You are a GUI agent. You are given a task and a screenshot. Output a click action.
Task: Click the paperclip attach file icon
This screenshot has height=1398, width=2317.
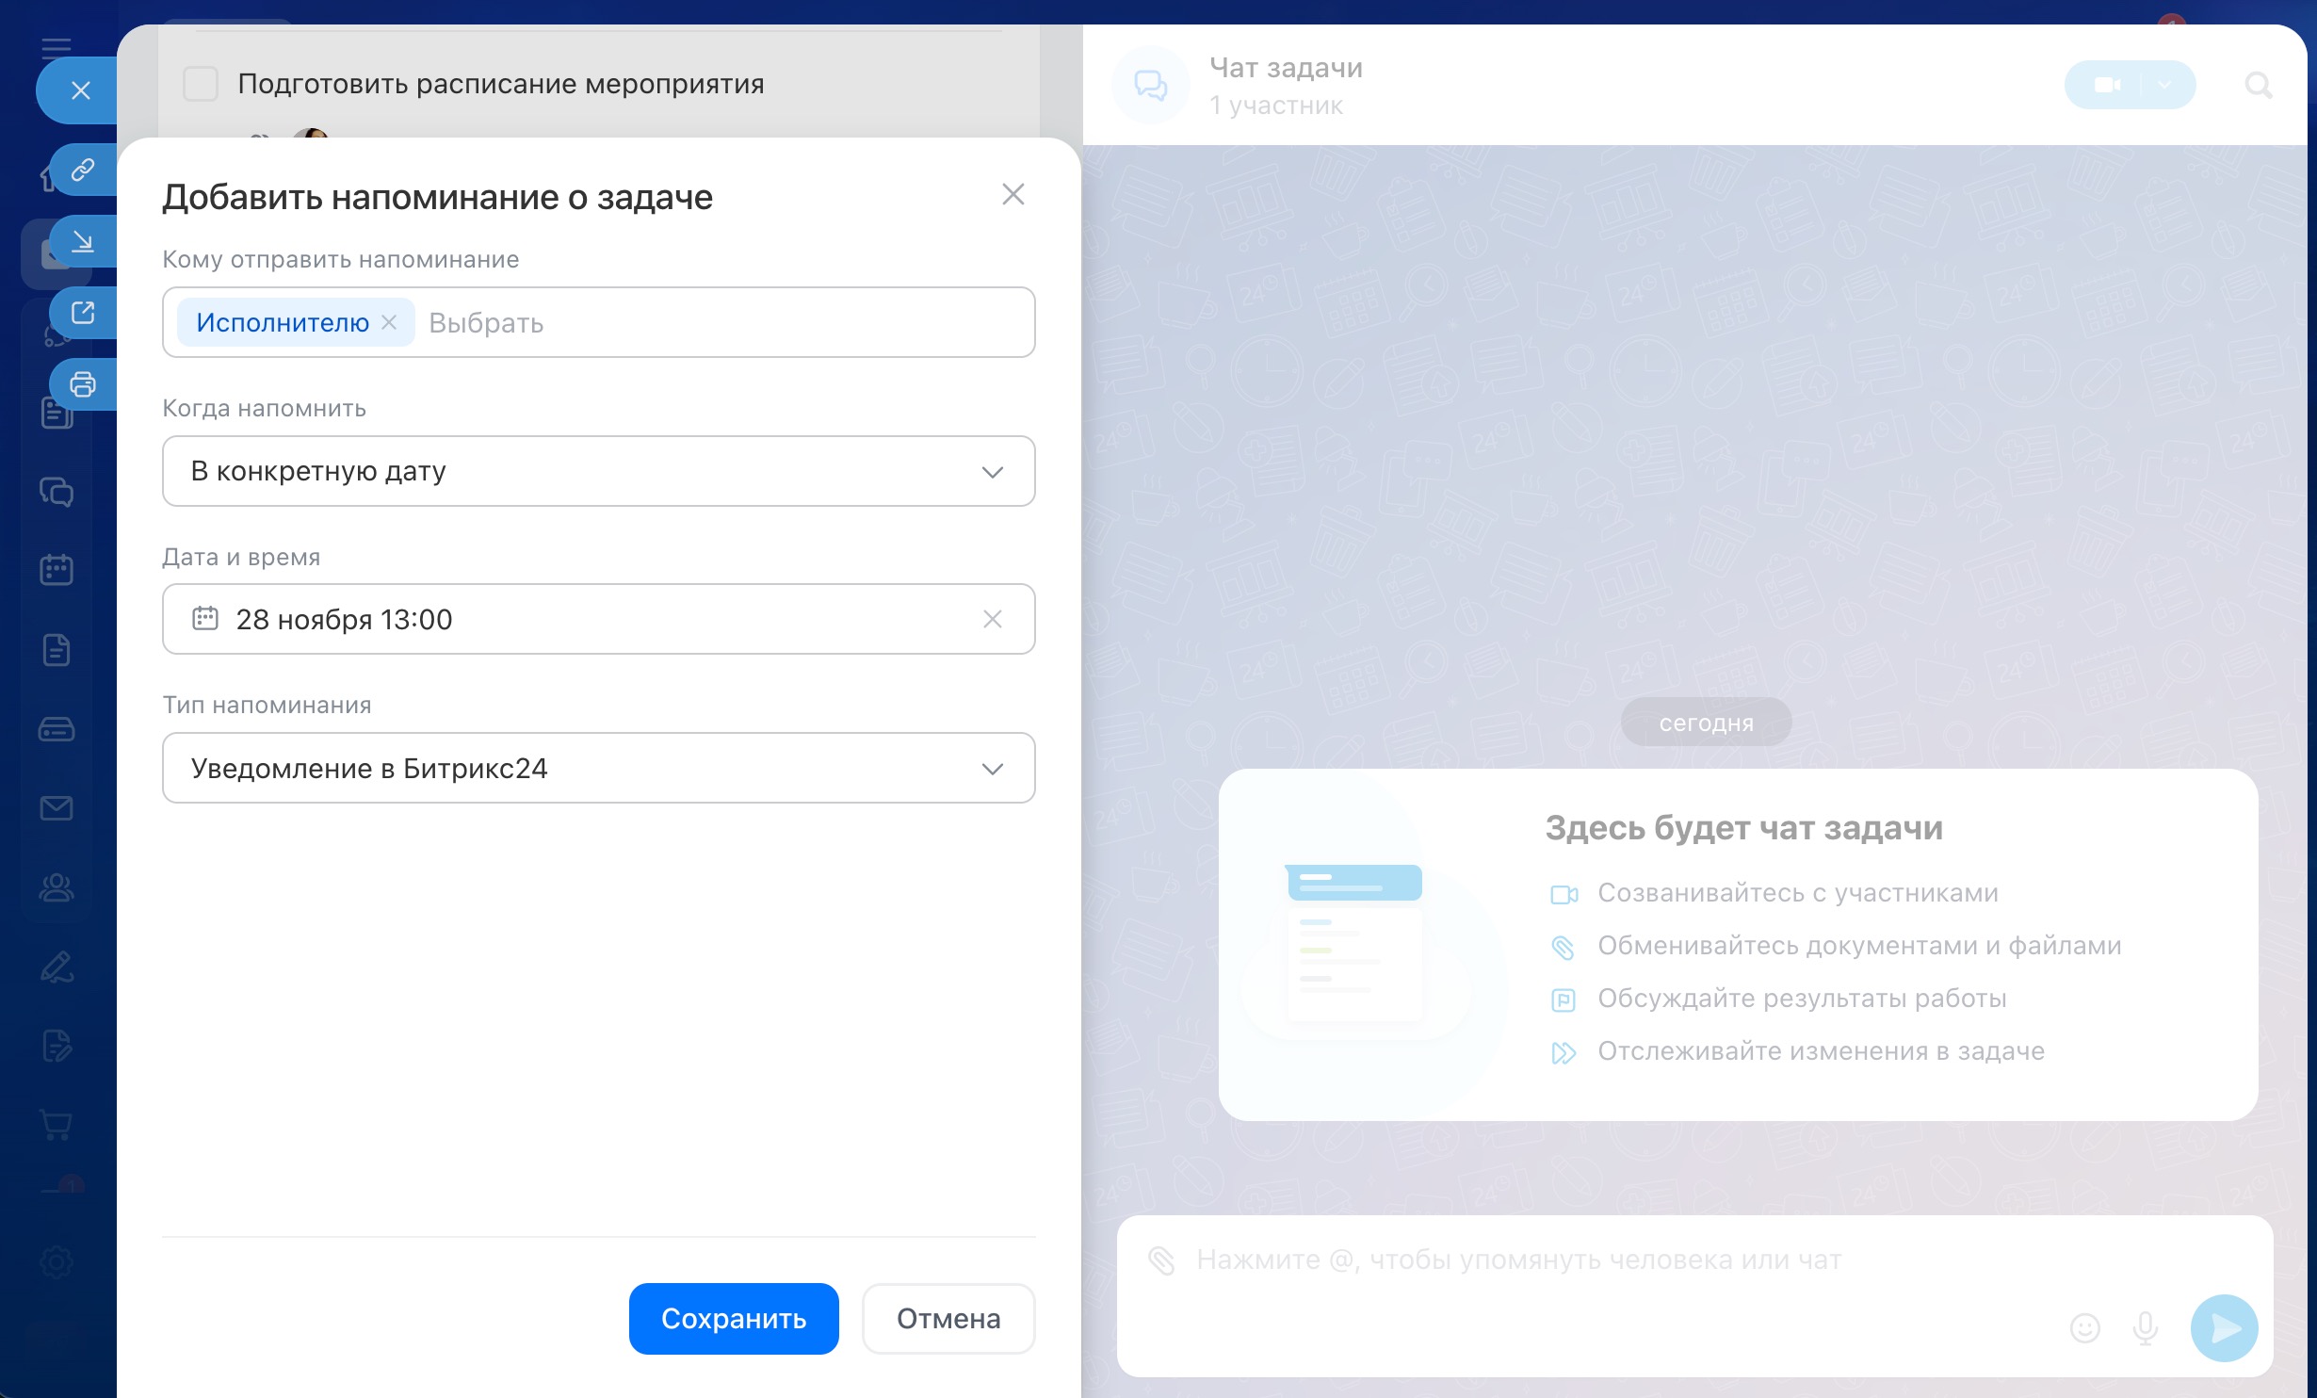[1161, 1260]
